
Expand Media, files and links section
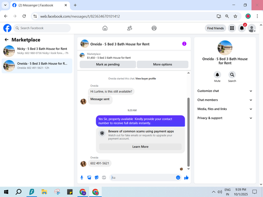(225, 109)
